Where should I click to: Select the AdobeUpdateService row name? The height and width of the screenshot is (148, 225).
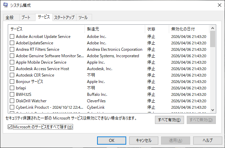35,43
